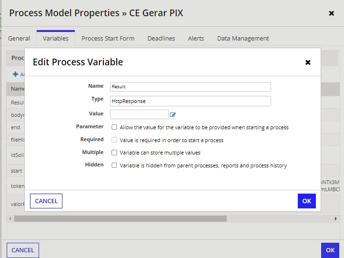Check Variable can store multiple values
Viewport: 344px width, 258px height.
(x=114, y=153)
